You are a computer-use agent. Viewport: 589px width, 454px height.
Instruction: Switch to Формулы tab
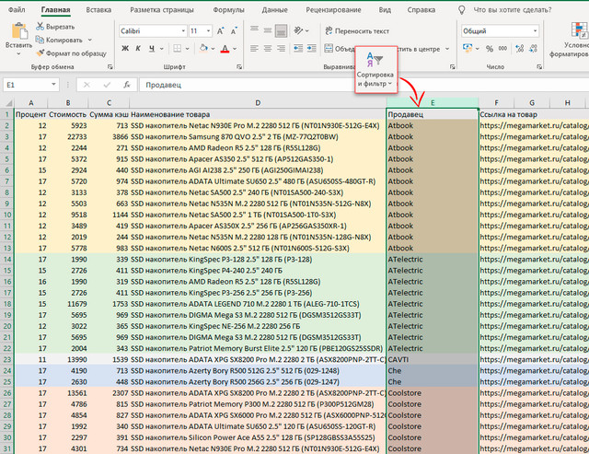(x=228, y=10)
